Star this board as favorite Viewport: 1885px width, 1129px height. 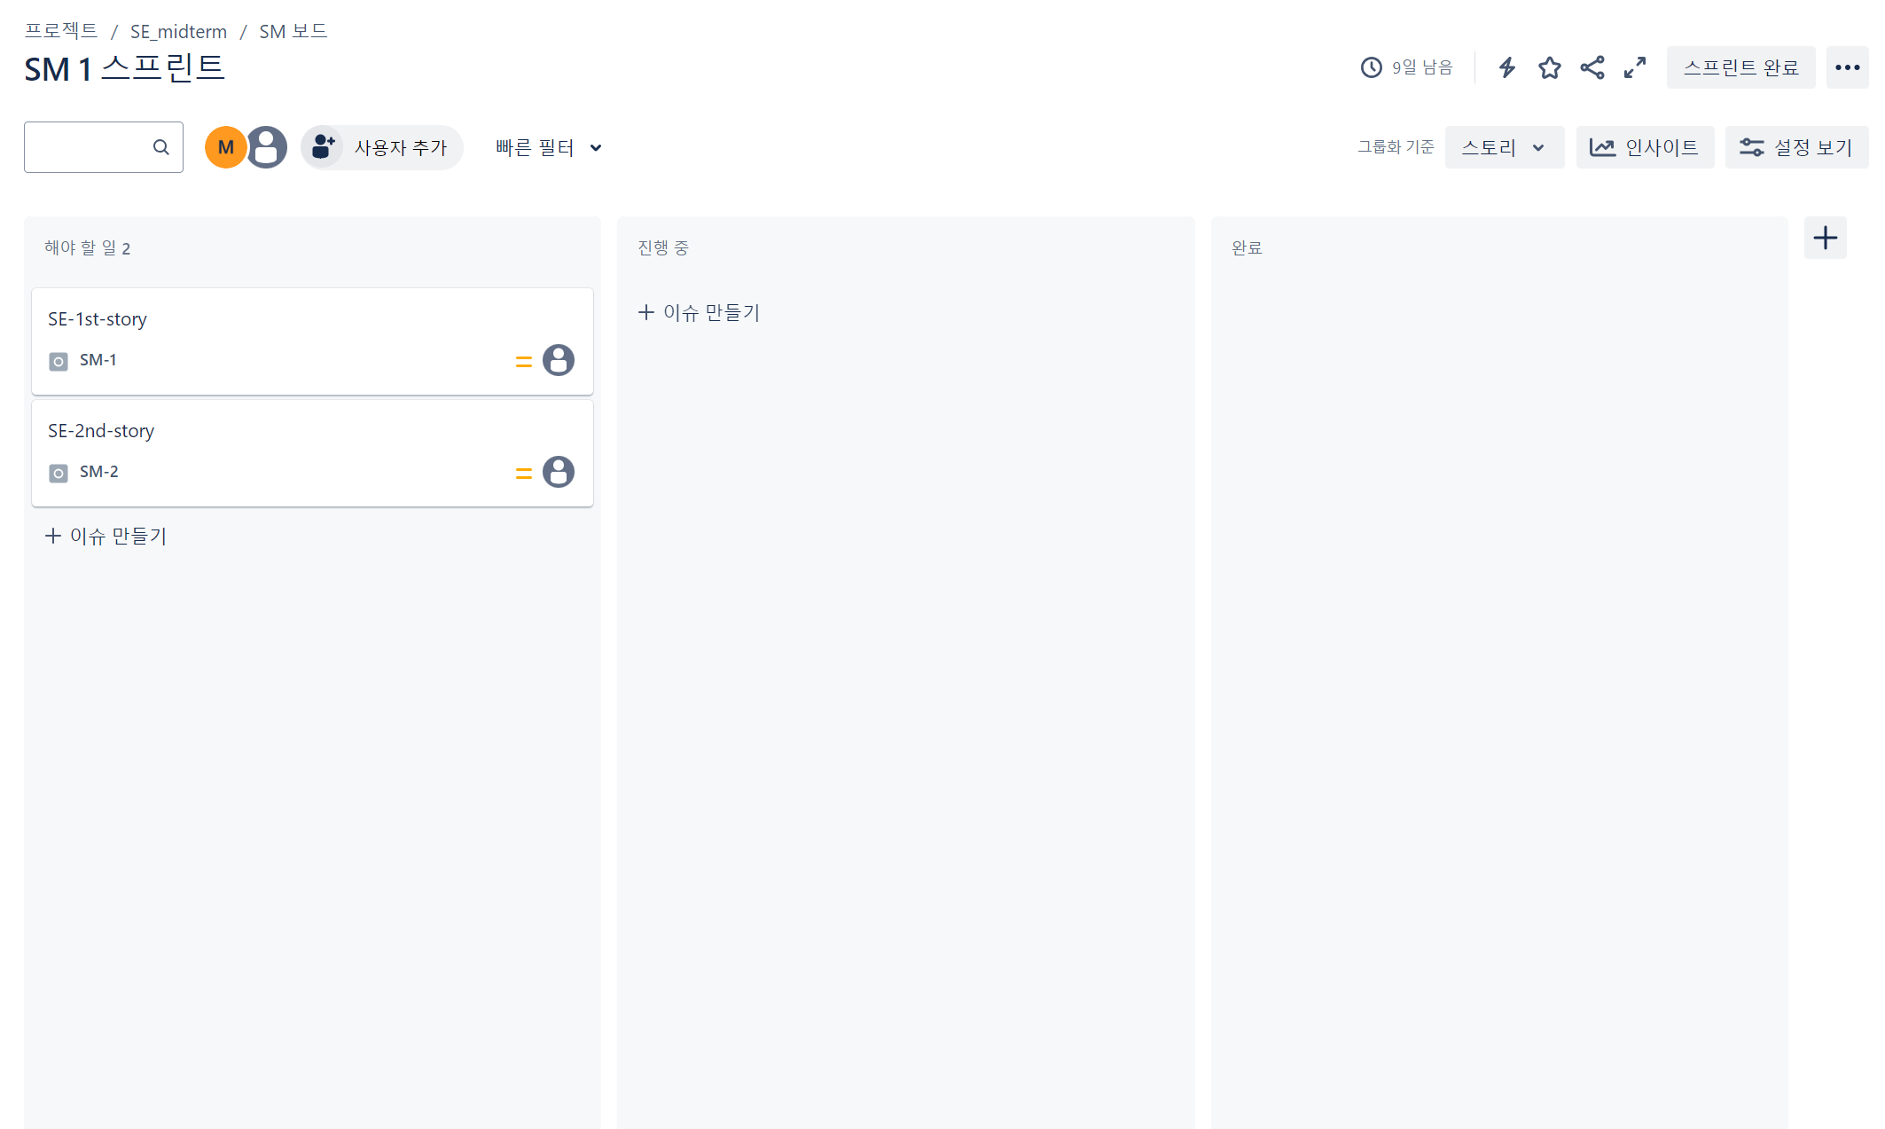coord(1549,67)
